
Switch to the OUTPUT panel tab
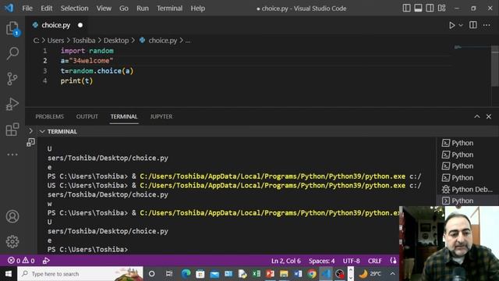(87, 116)
